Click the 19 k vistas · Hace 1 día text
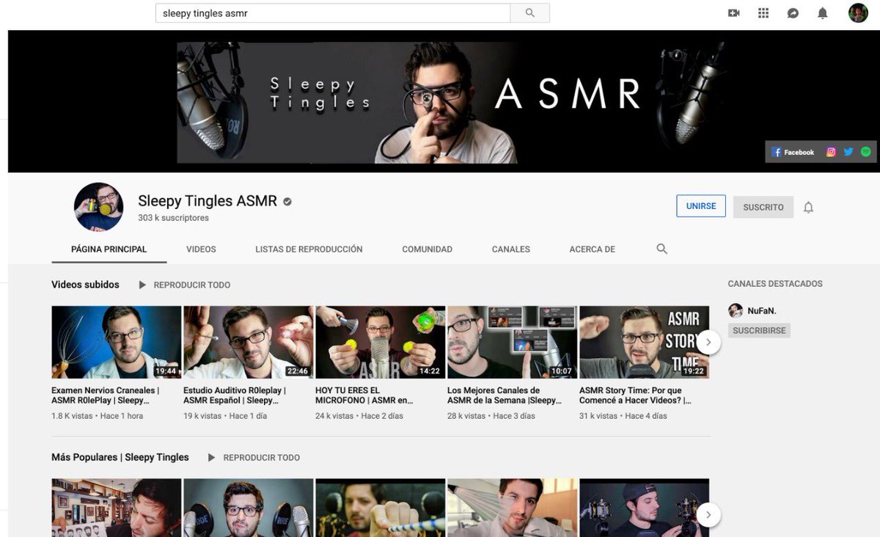 click(225, 416)
